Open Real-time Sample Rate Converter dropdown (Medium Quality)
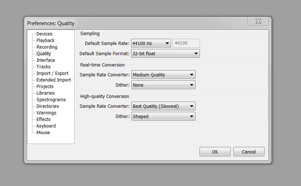 pos(163,75)
